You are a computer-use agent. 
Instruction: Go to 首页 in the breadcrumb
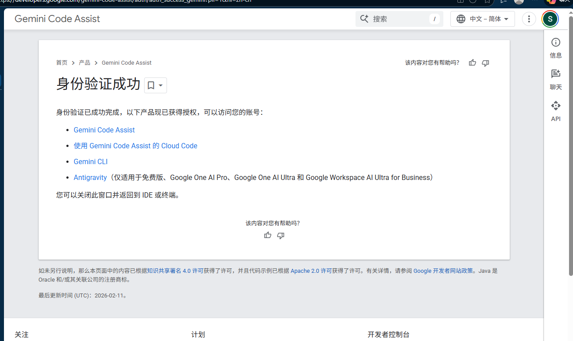(x=62, y=63)
